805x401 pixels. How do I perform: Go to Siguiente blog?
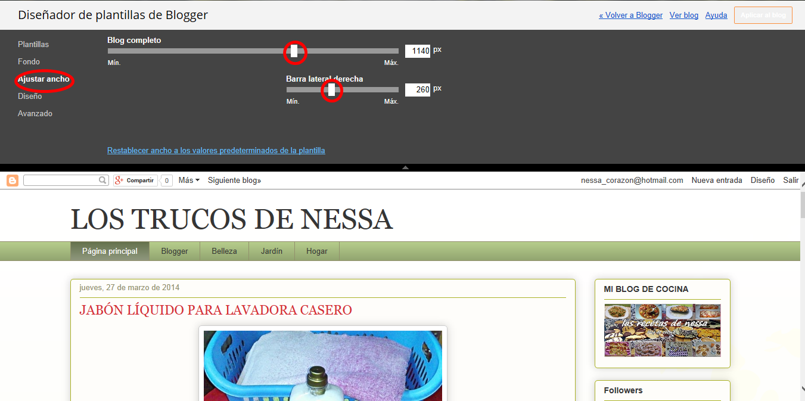point(234,180)
